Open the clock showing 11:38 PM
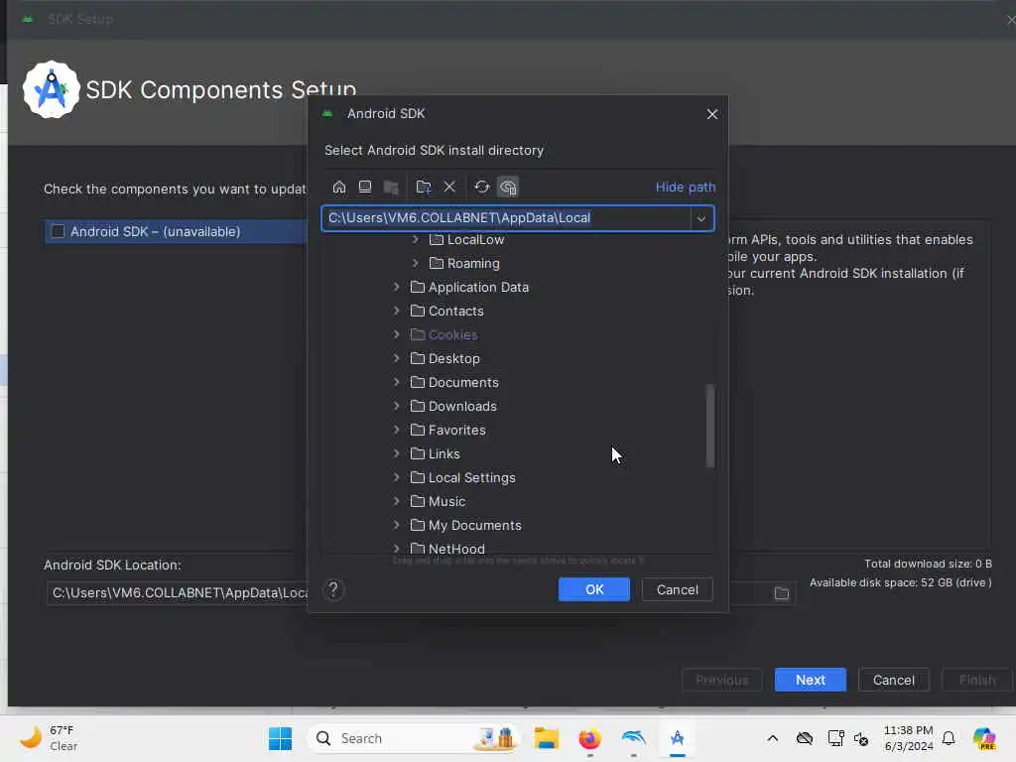The image size is (1016, 762). pos(909,738)
